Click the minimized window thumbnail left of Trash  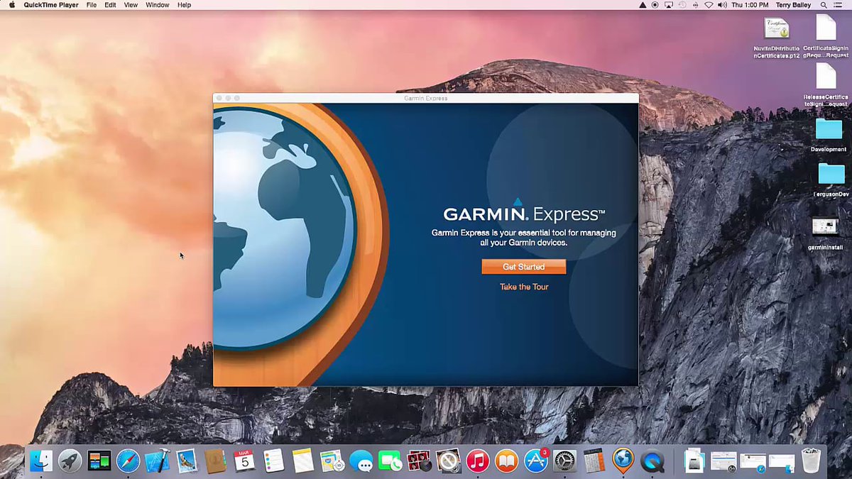(781, 462)
